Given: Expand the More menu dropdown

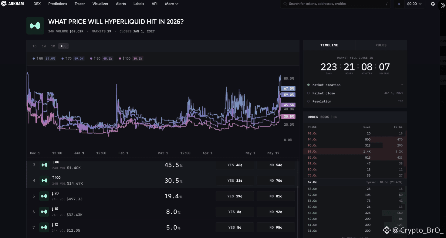Looking at the screenshot, I should [x=172, y=4].
